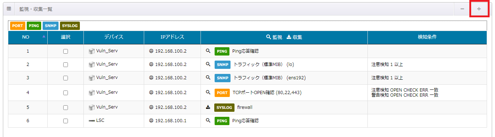Sort by the 検知条件 column header

pos(427,37)
